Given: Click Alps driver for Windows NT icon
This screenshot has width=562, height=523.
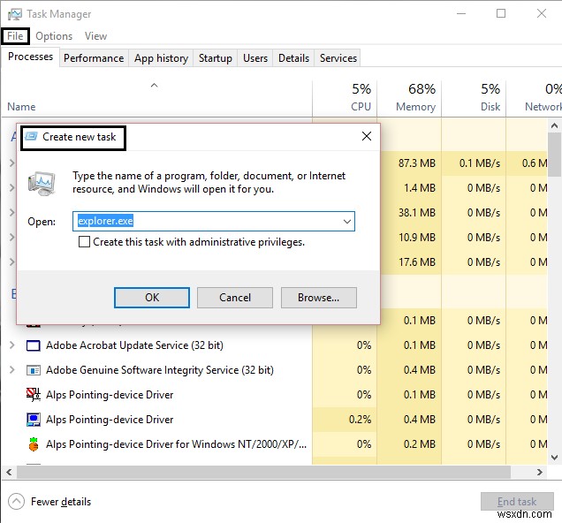Looking at the screenshot, I should point(34,444).
